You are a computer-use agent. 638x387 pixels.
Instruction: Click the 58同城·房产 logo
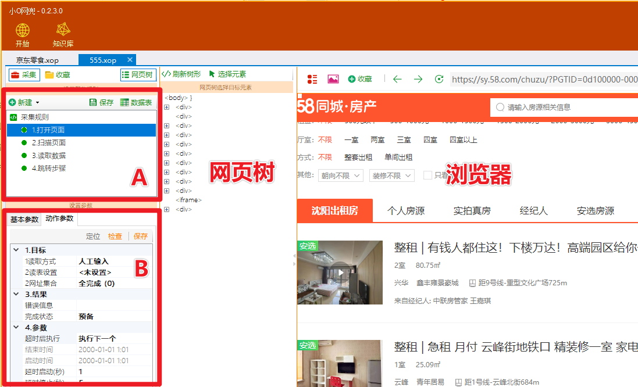coord(337,106)
